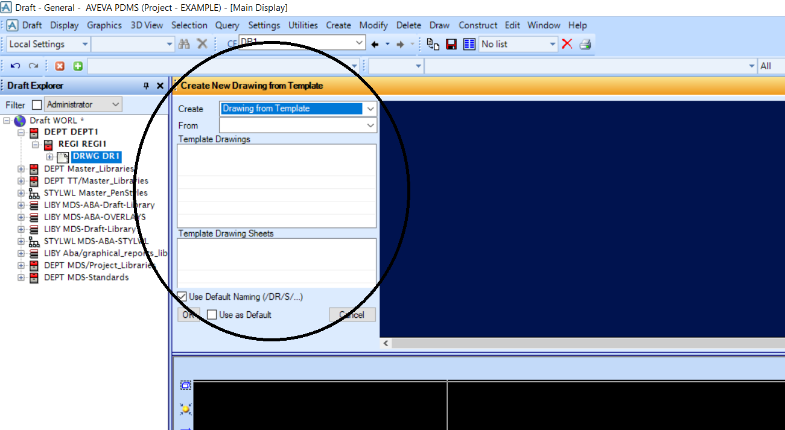Open the Construct menu
This screenshot has width=785, height=430.
tap(478, 25)
